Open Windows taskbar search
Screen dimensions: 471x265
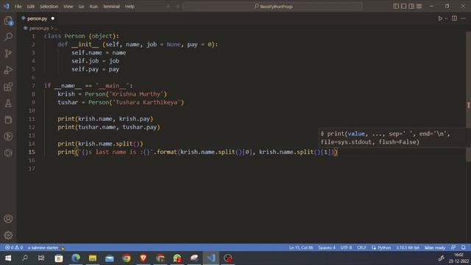(x=24, y=258)
